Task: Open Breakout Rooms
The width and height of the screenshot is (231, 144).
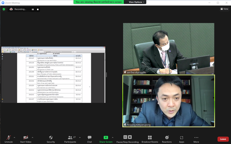Action: [150, 139]
